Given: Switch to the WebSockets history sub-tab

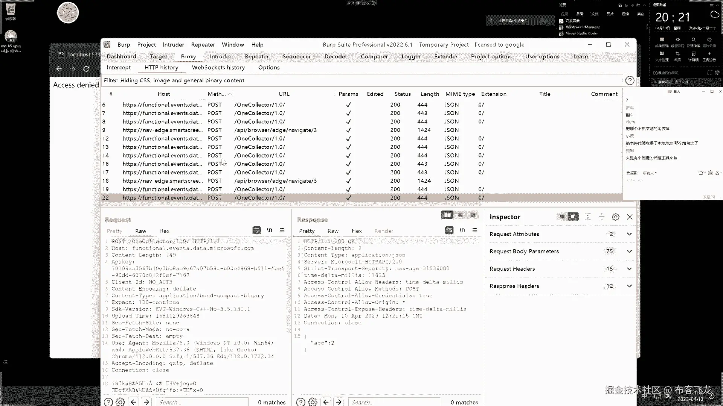Looking at the screenshot, I should tap(218, 68).
